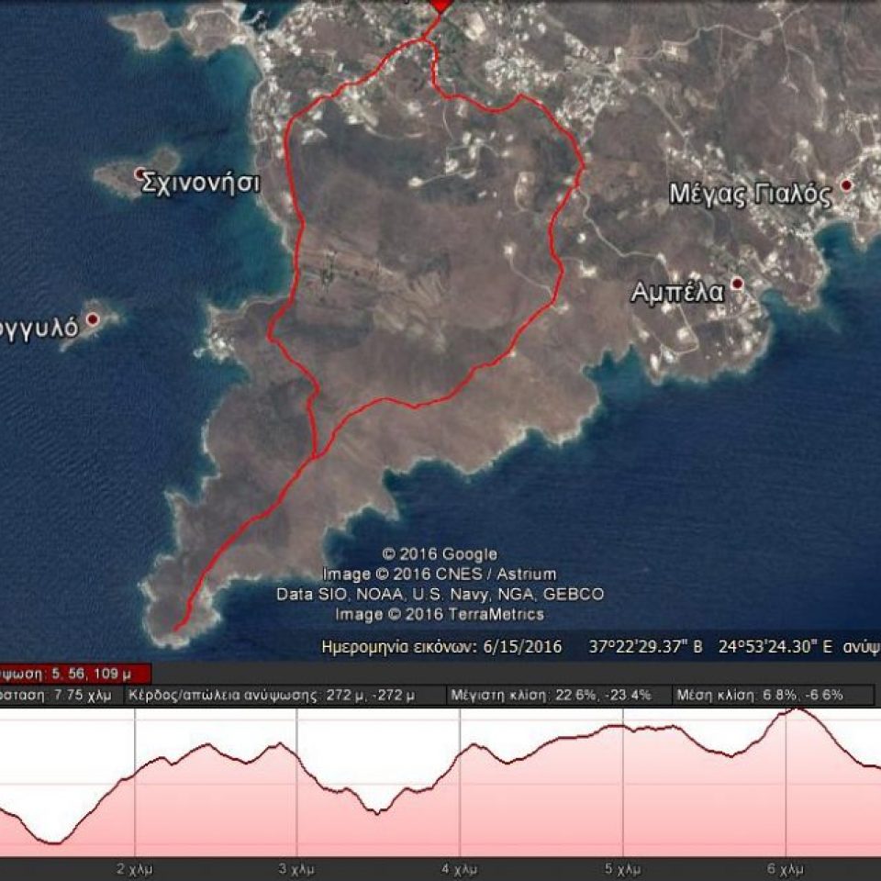Click the Σχινονήσι place marker dot

pos(139,174)
